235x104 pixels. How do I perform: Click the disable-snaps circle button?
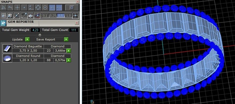coord(72,7)
